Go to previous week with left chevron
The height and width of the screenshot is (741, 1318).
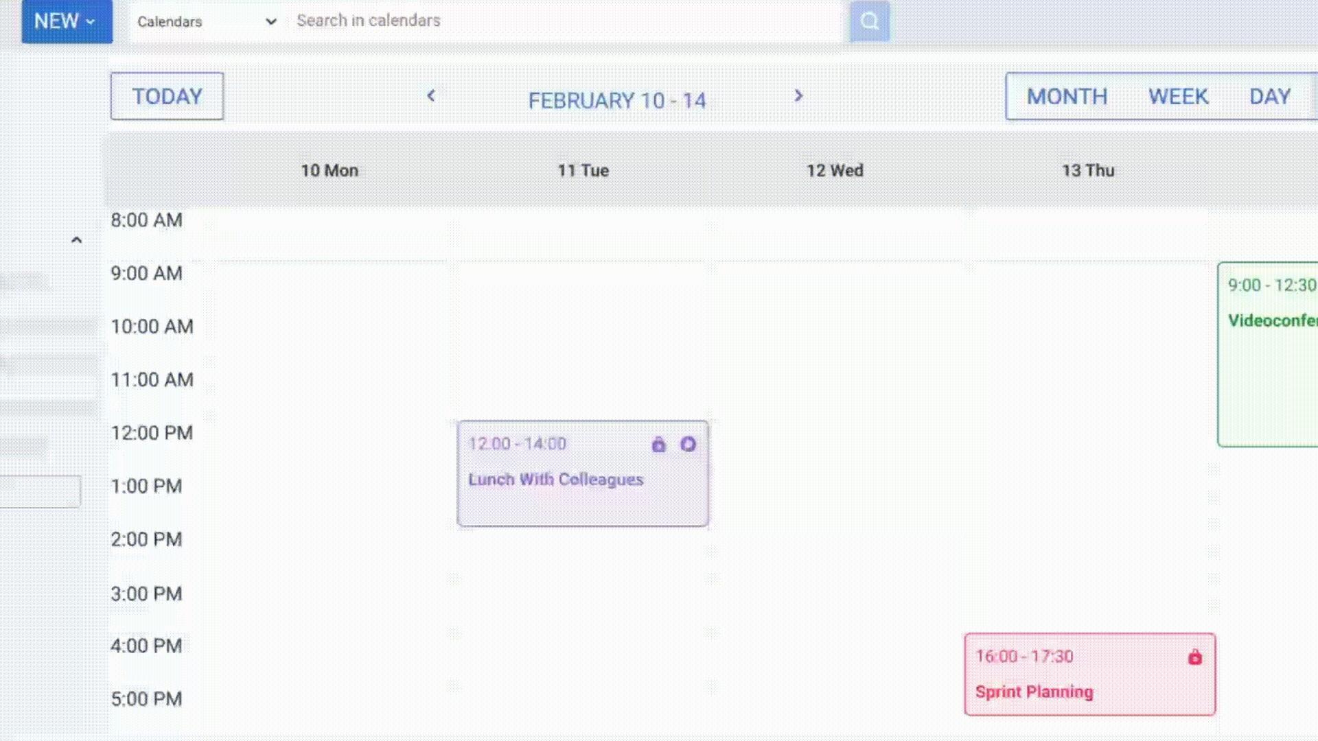431,96
